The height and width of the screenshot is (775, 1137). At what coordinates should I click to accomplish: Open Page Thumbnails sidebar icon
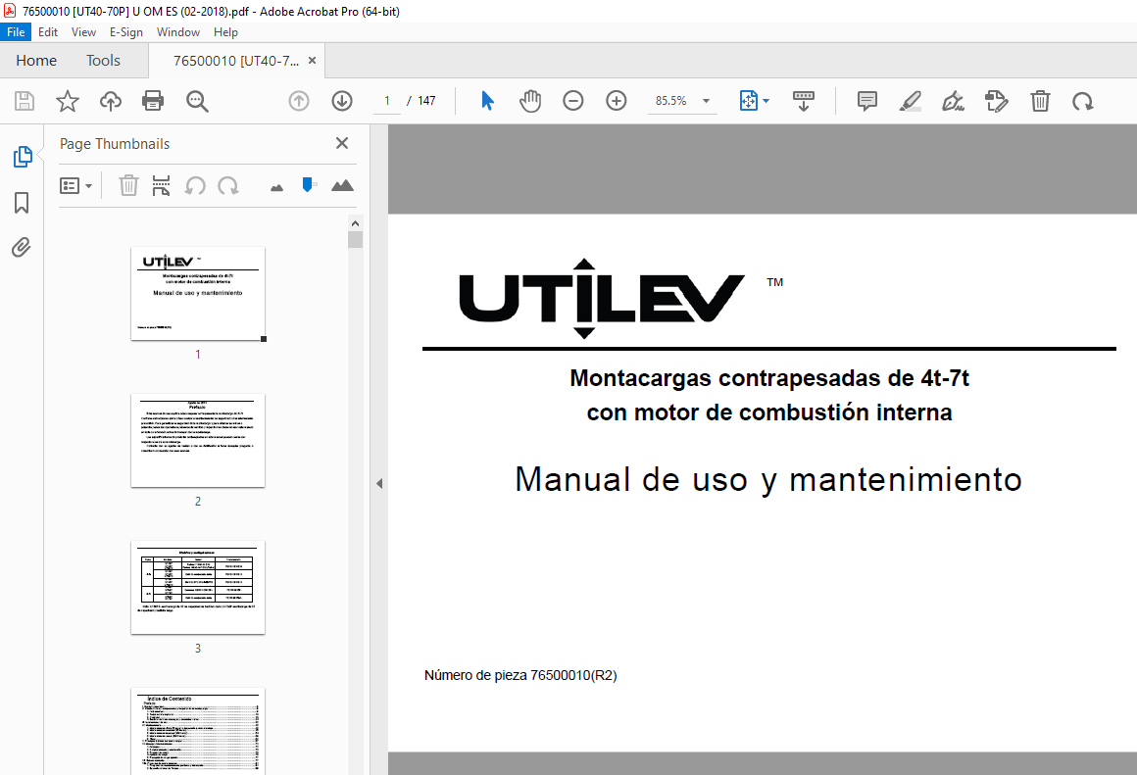pyautogui.click(x=23, y=156)
